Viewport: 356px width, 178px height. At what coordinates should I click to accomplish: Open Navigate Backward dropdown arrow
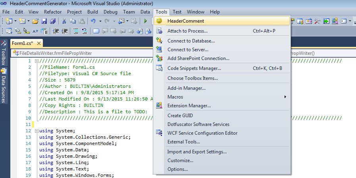127,21
